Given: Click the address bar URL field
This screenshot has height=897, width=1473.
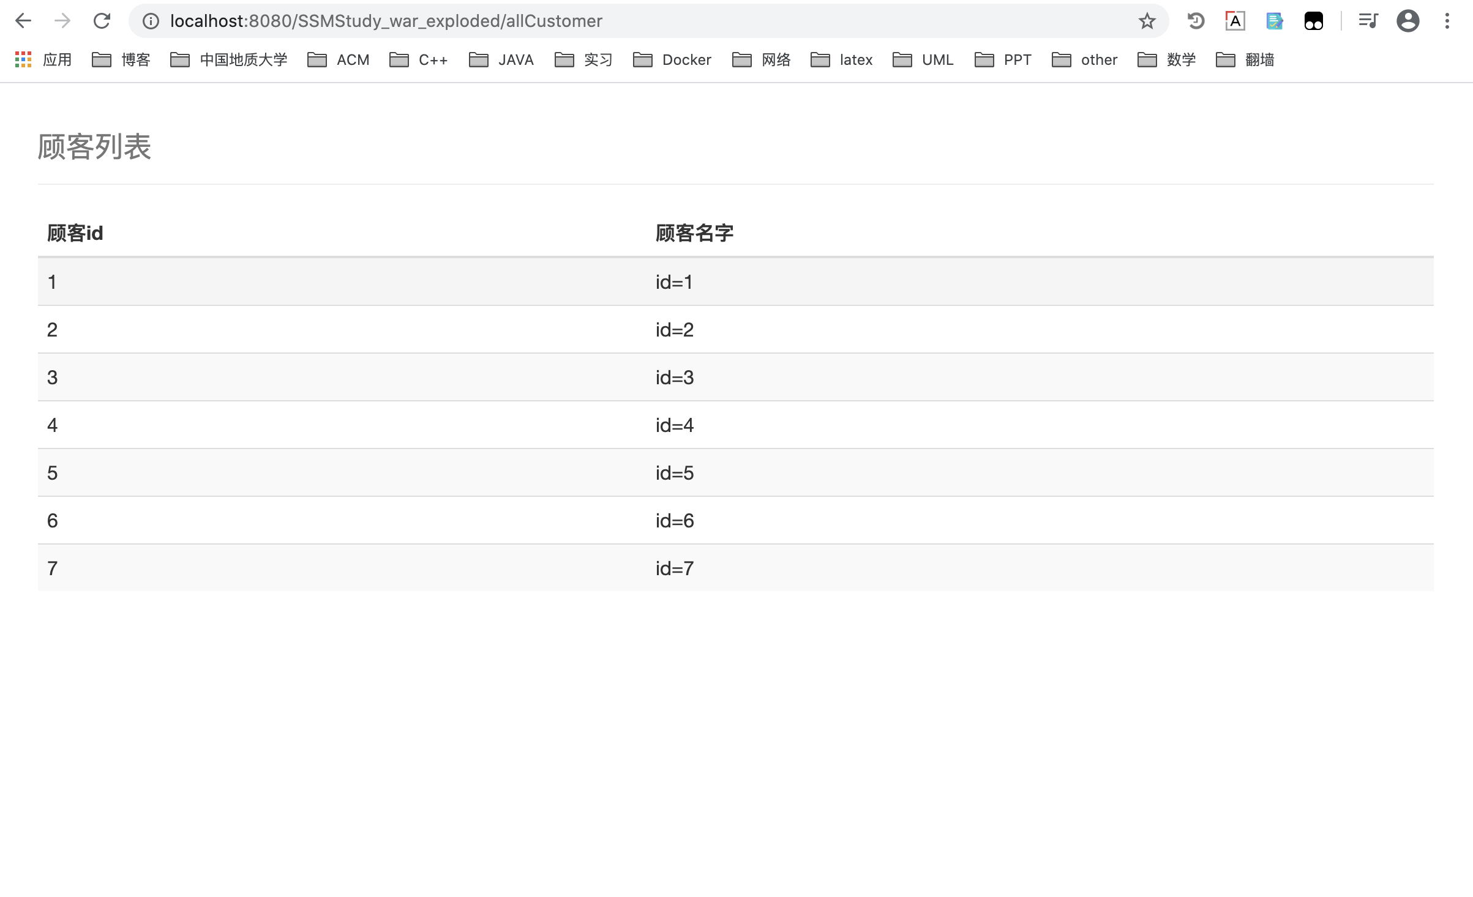Looking at the screenshot, I should point(612,21).
